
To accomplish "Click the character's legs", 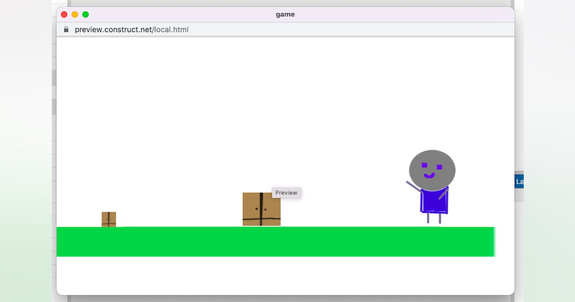I will click(434, 218).
